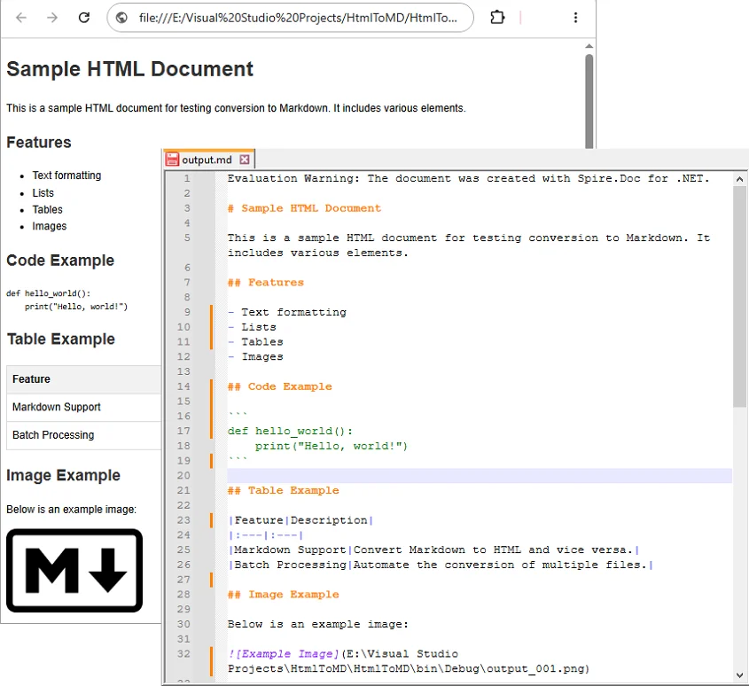Reload the page in the browser
The image size is (749, 686).
[x=84, y=18]
